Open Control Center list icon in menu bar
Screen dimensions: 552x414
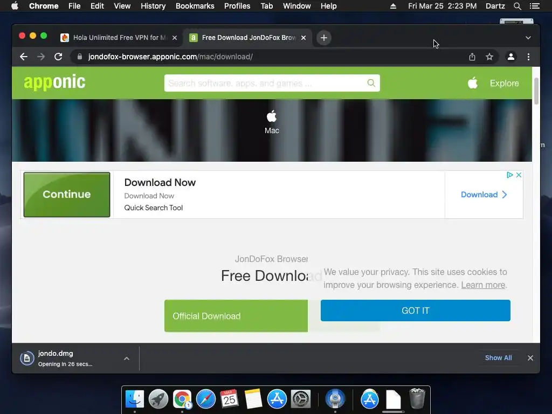534,6
